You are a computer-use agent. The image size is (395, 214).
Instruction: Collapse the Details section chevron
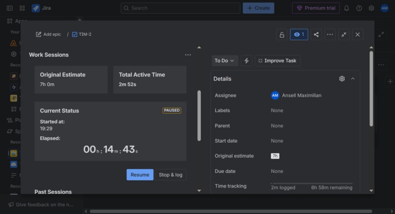point(353,79)
